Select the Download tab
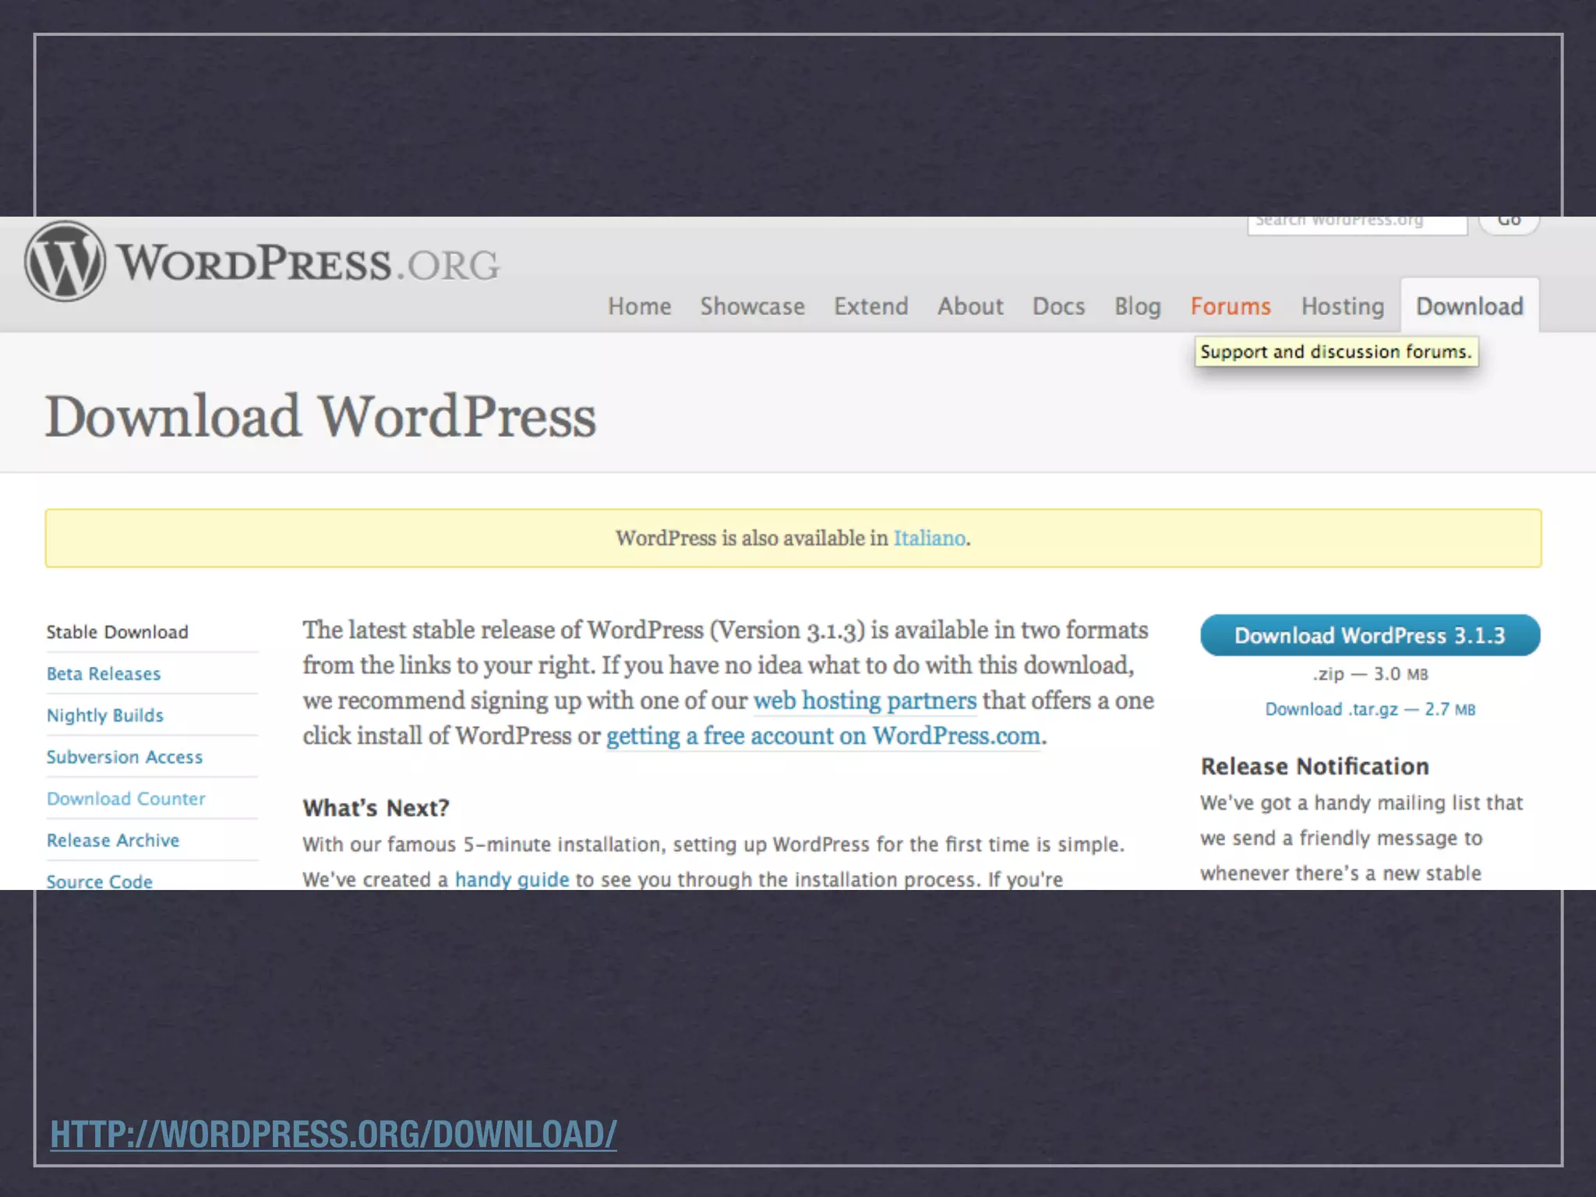Image resolution: width=1596 pixels, height=1197 pixels. 1470,306
